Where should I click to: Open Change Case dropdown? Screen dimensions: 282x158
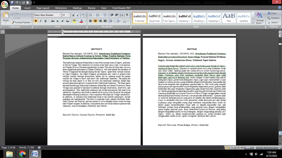point(68,21)
